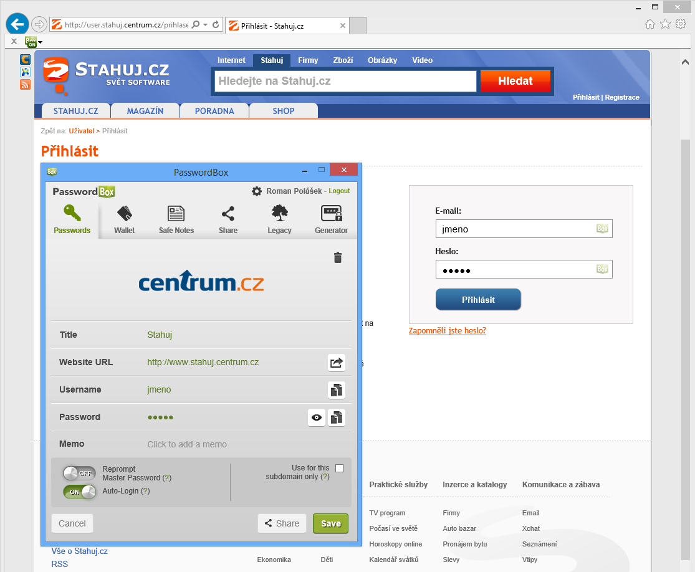Screen dimensions: 695x572
Task: Click the E-mail input field
Action: point(524,229)
